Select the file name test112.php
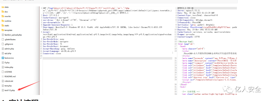 [10, 90]
